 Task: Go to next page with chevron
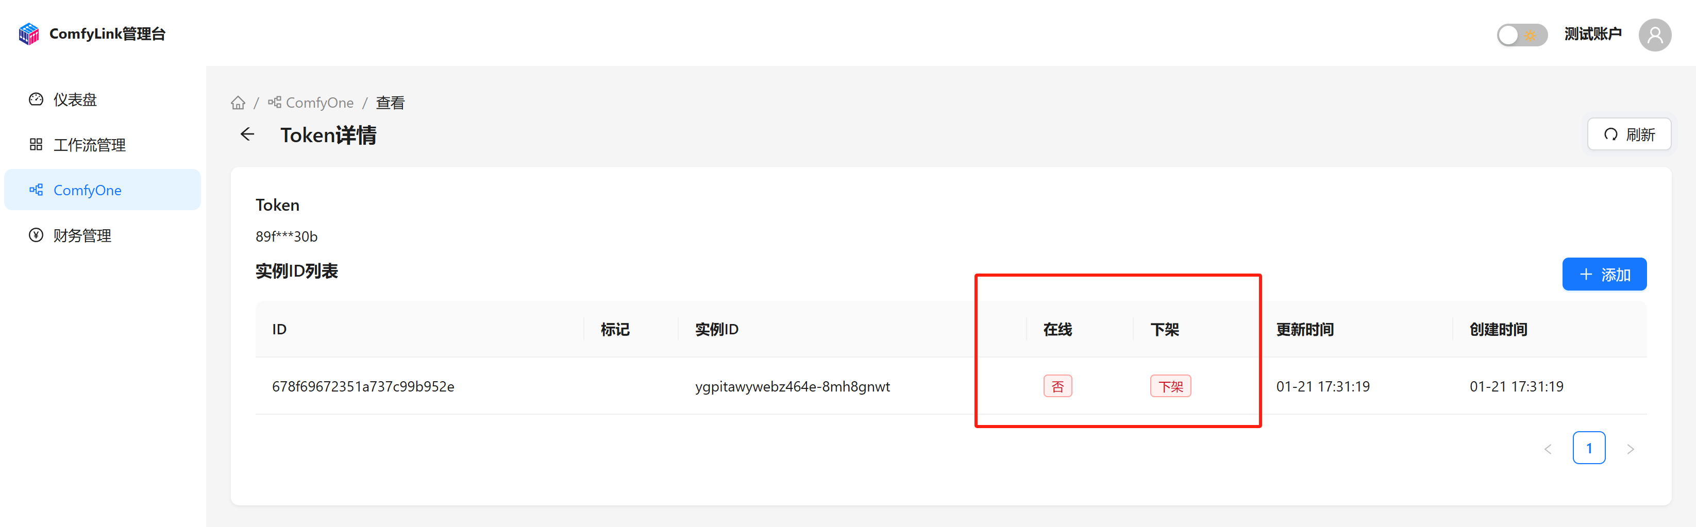1630,449
